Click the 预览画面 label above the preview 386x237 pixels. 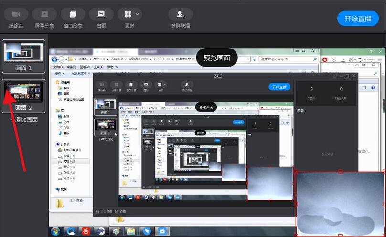point(217,58)
